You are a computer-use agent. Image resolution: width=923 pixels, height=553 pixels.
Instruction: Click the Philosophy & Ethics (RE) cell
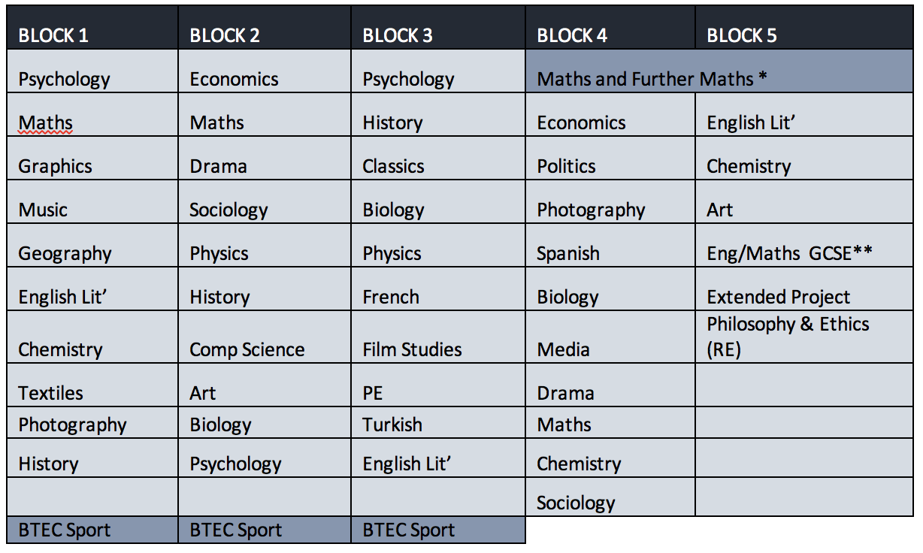point(788,337)
